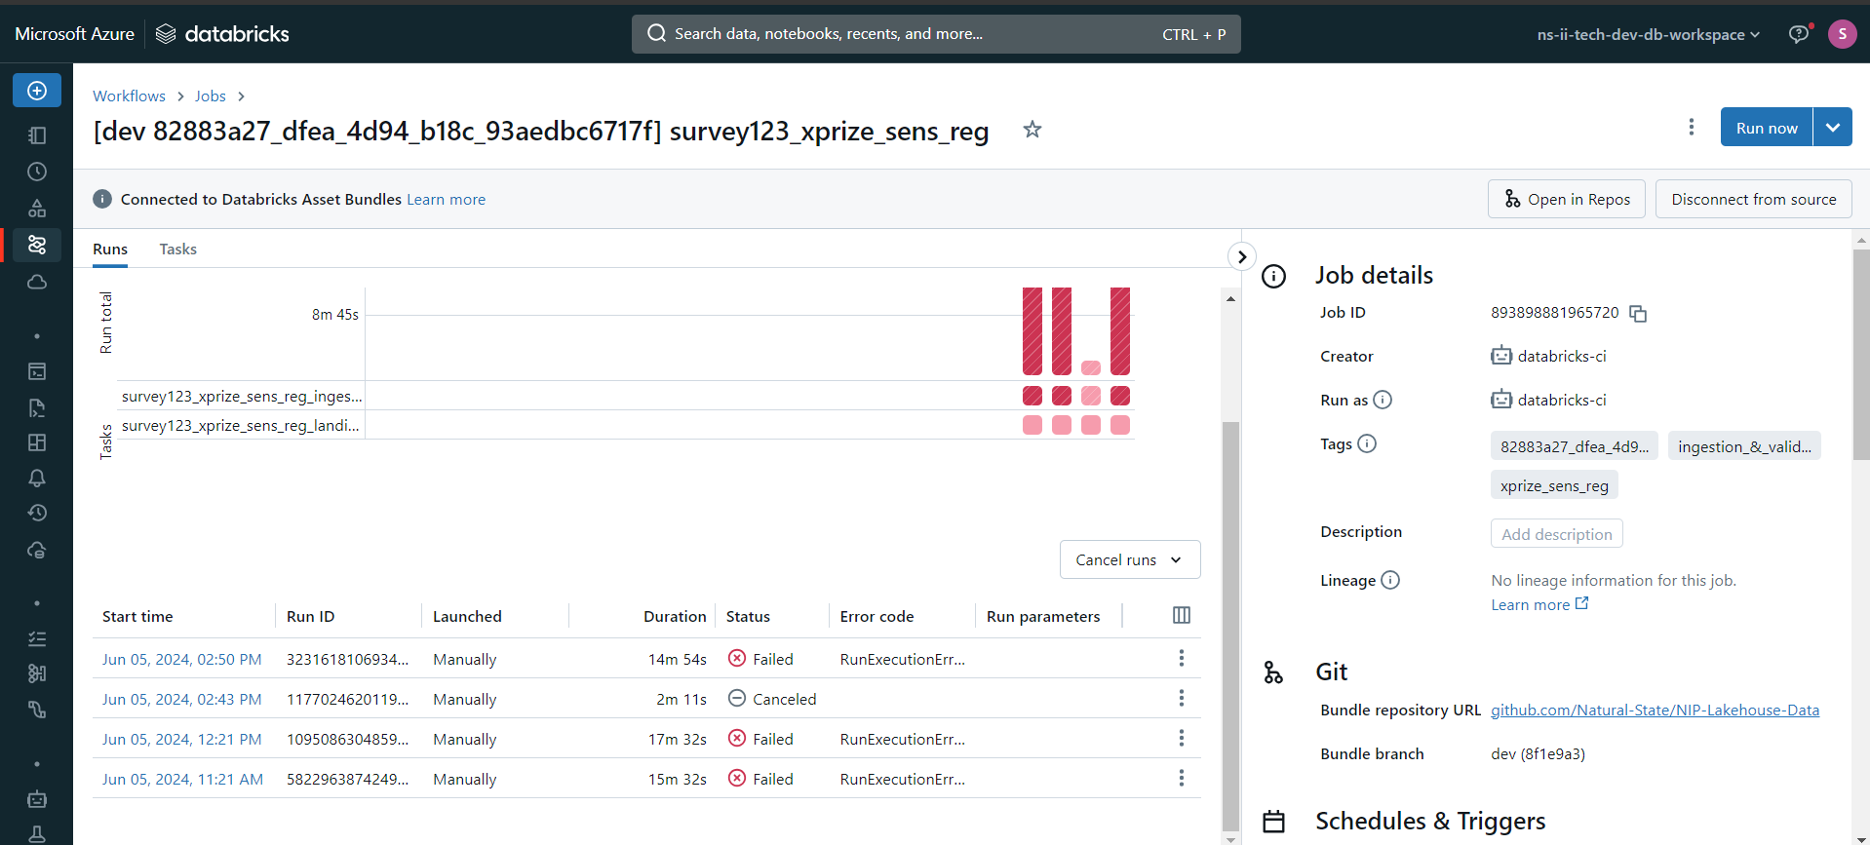Open Workflows icon in sidebar

point(37,245)
